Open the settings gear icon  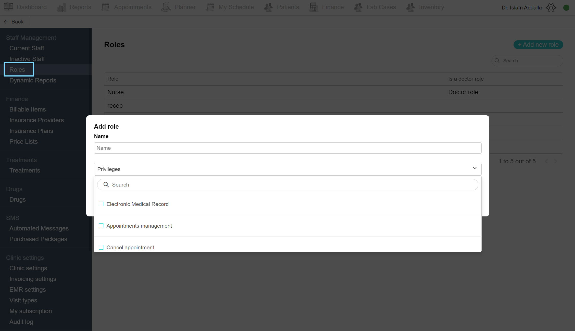point(551,8)
